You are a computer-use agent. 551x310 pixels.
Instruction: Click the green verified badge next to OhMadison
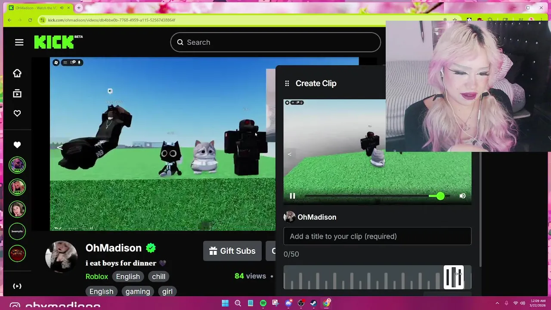tap(151, 248)
